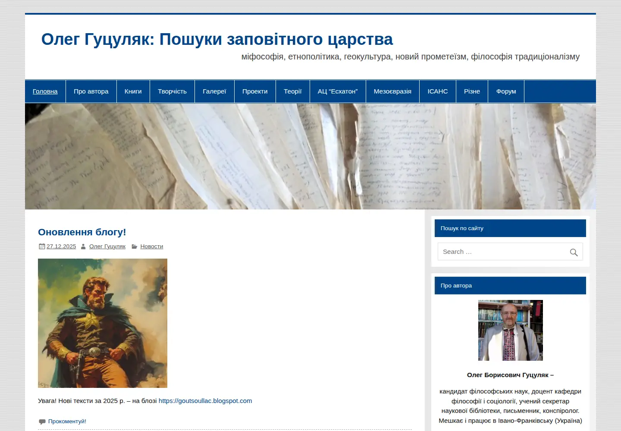Viewport: 621px width, 431px height.
Task: Click the cowboy painting post thumbnail
Action: (x=103, y=323)
